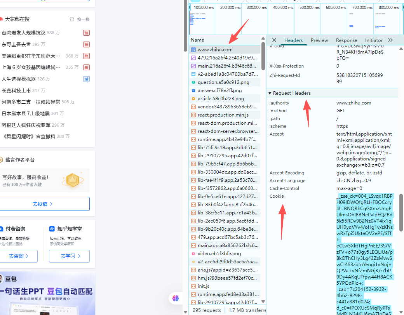
Task: Select request main.216a26f4.b3f46c68...
Action: tap(225, 66)
